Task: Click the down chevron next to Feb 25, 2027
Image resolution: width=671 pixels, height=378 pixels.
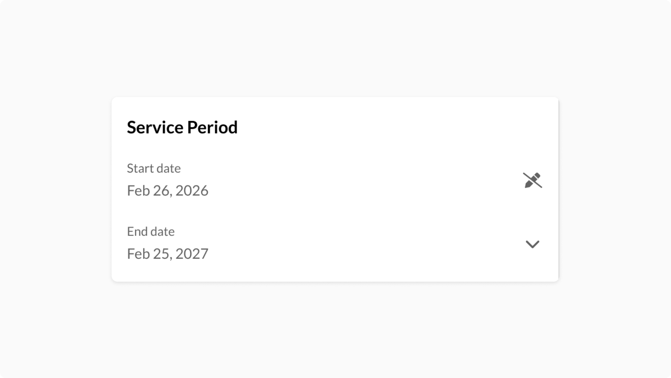Action: point(532,244)
